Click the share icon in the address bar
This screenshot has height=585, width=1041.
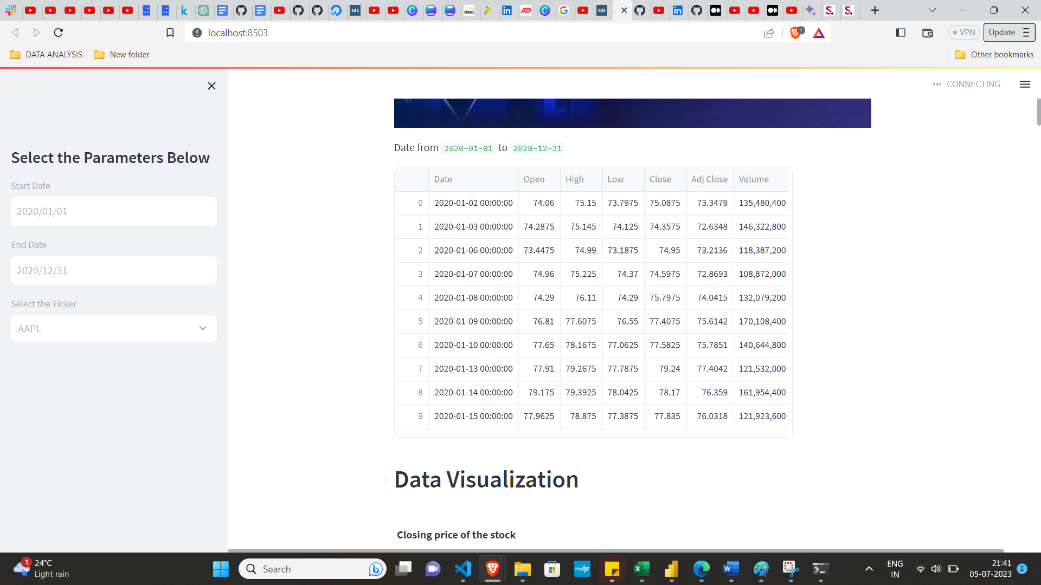tap(769, 32)
